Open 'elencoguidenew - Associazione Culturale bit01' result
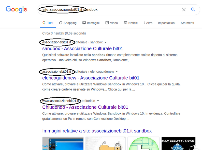The height and width of the screenshot is (150, 202). (91, 78)
